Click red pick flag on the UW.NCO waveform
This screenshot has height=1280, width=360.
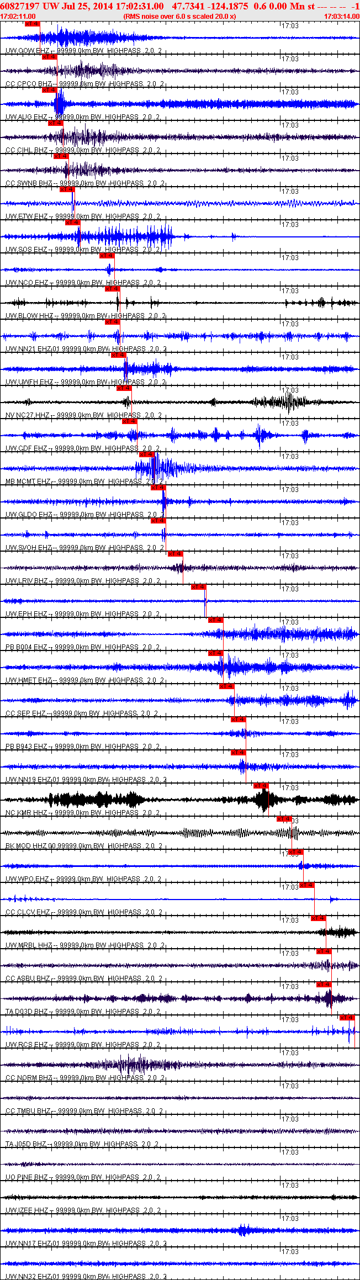107,256
